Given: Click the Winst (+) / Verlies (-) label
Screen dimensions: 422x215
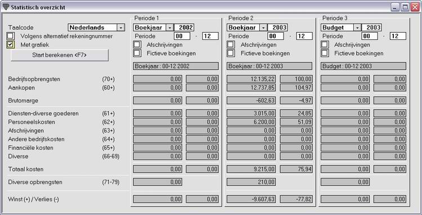Looking at the screenshot, I should point(33,200).
